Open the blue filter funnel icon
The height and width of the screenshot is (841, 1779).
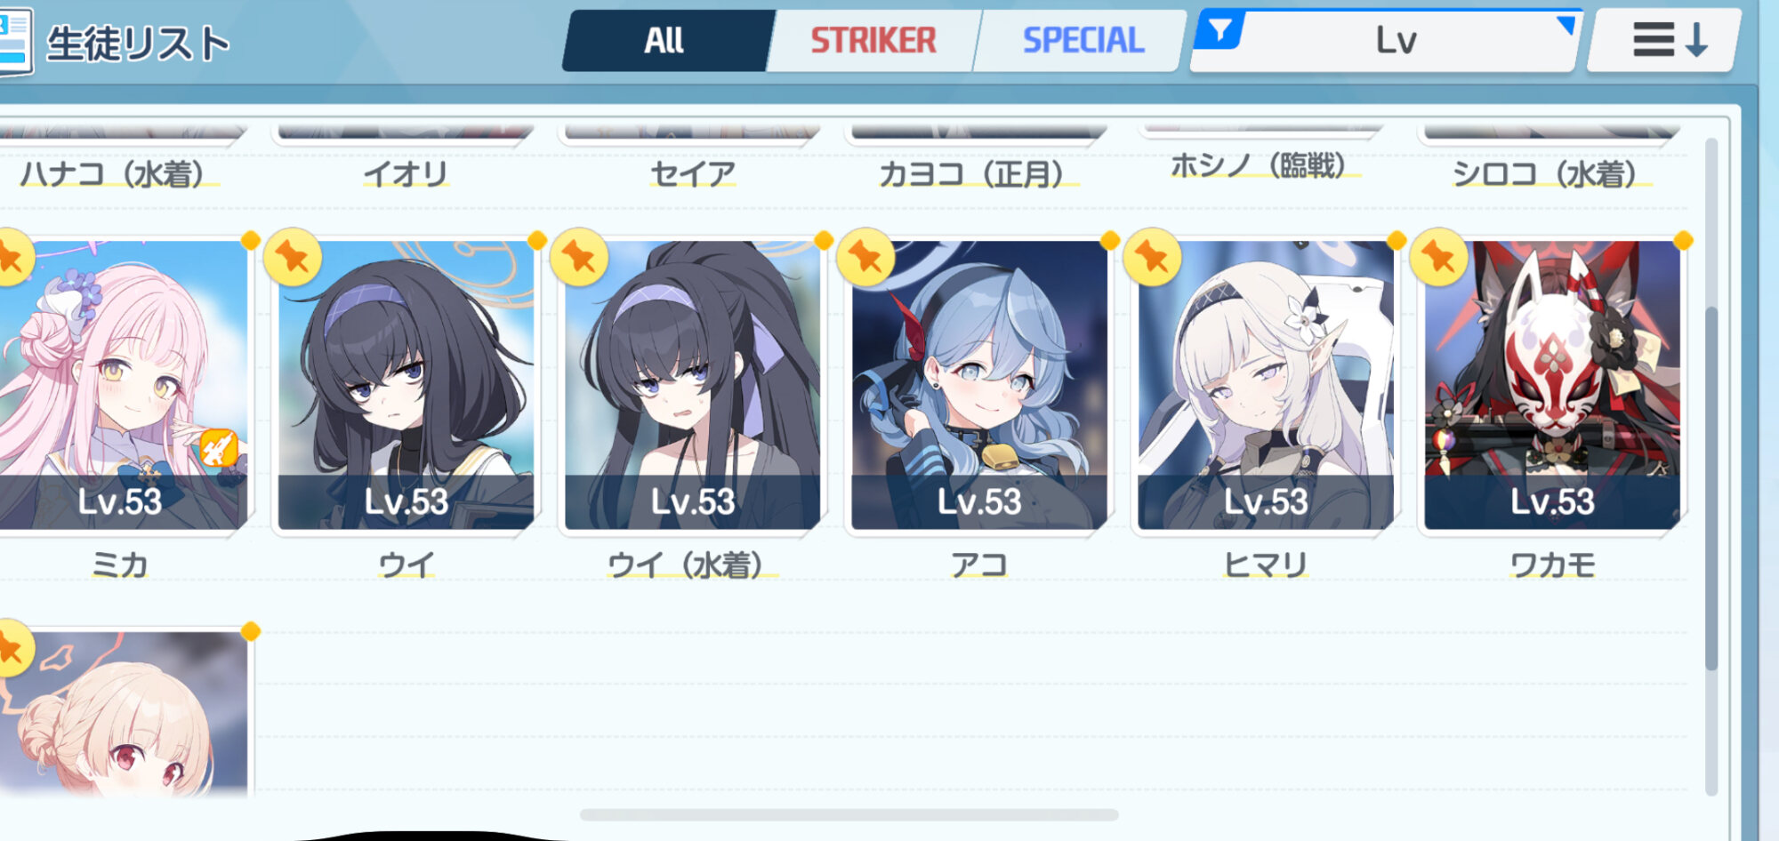tap(1220, 32)
